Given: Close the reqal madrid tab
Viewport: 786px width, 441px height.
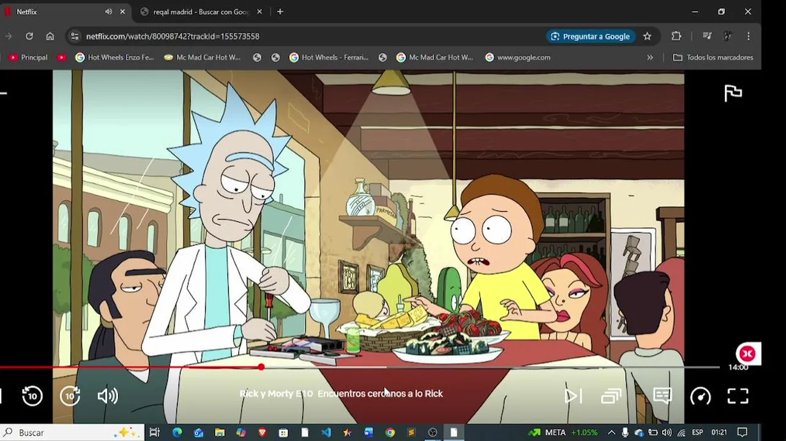Looking at the screenshot, I should (259, 12).
